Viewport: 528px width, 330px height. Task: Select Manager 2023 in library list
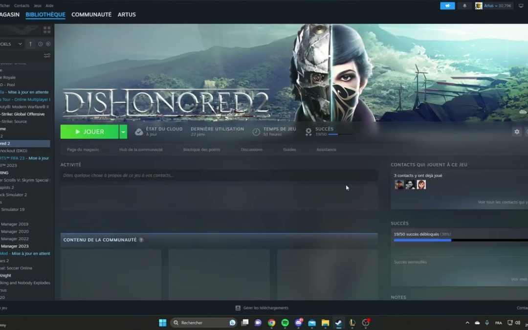click(15, 246)
